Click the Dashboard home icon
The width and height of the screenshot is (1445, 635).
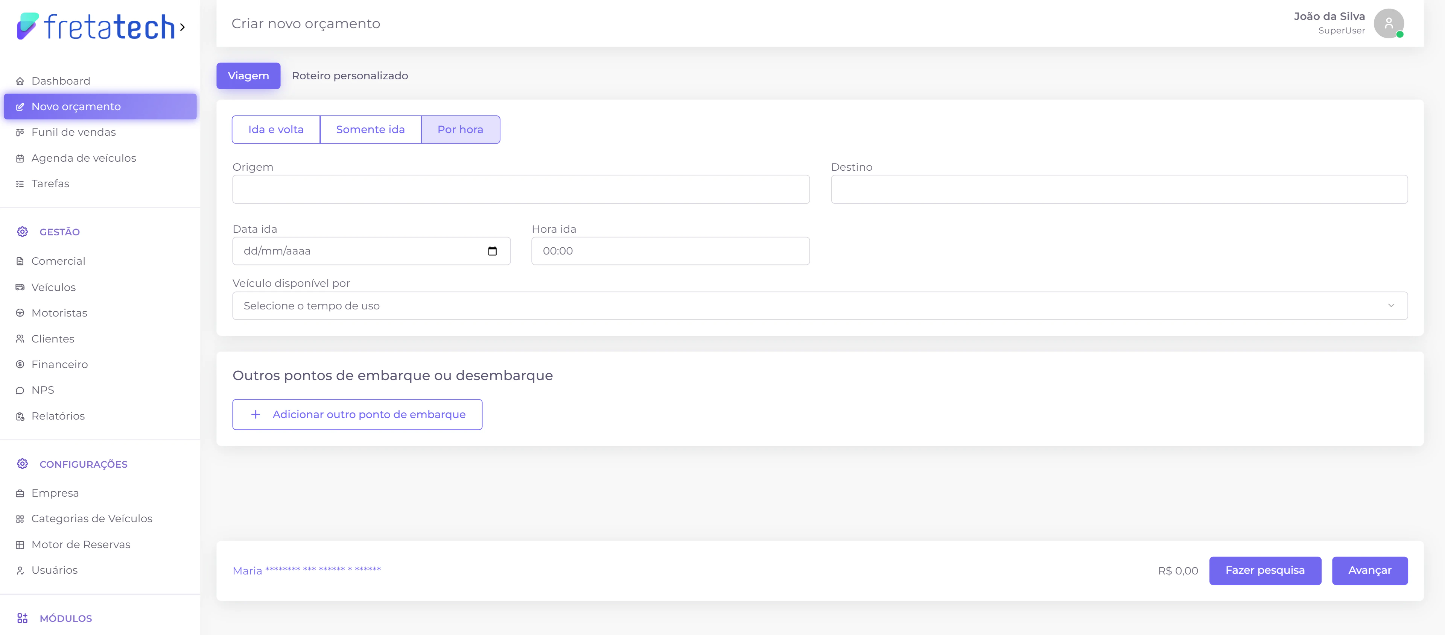(x=20, y=81)
